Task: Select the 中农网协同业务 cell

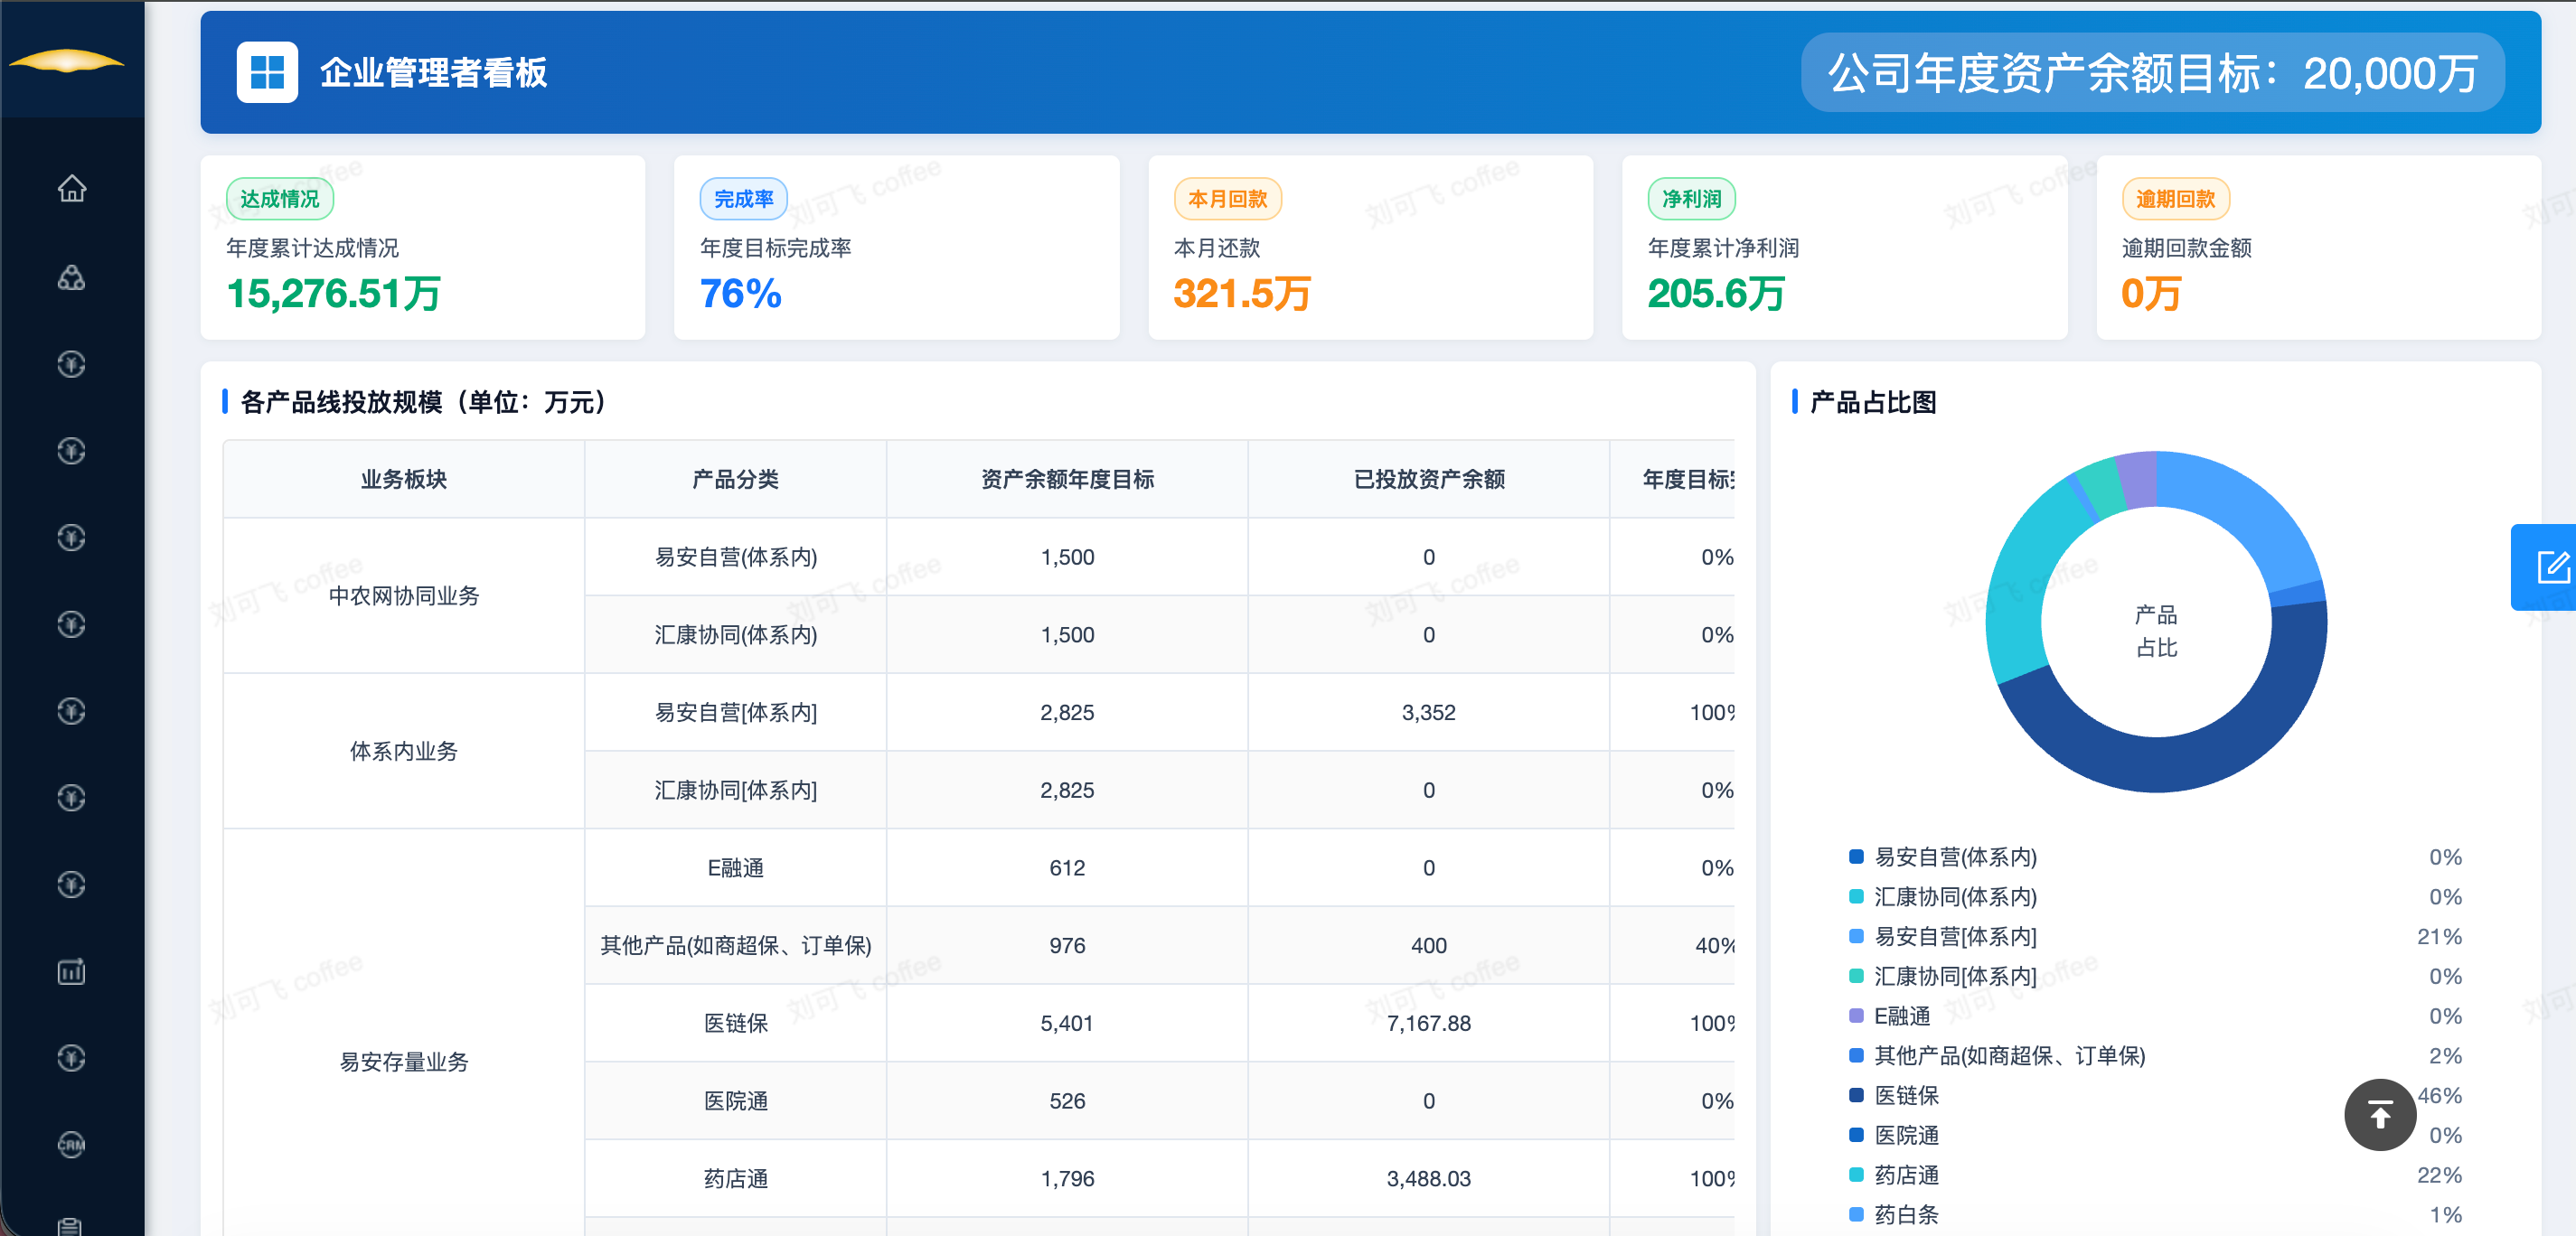Action: pos(403,596)
